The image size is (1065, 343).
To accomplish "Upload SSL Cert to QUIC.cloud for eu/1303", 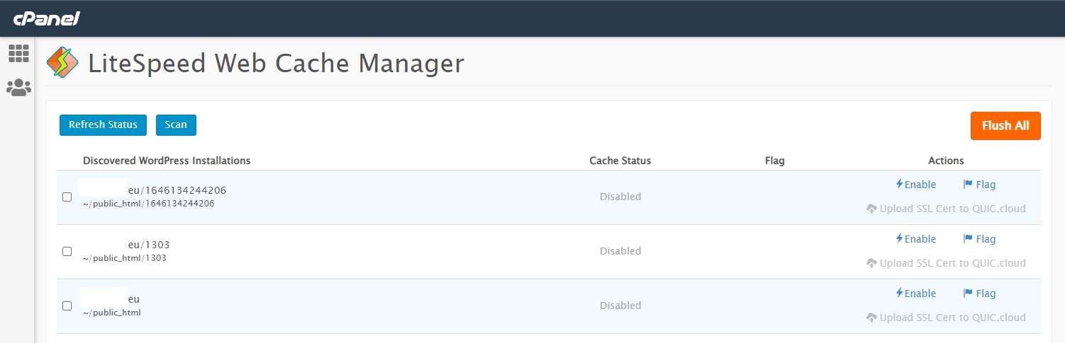I will [946, 263].
